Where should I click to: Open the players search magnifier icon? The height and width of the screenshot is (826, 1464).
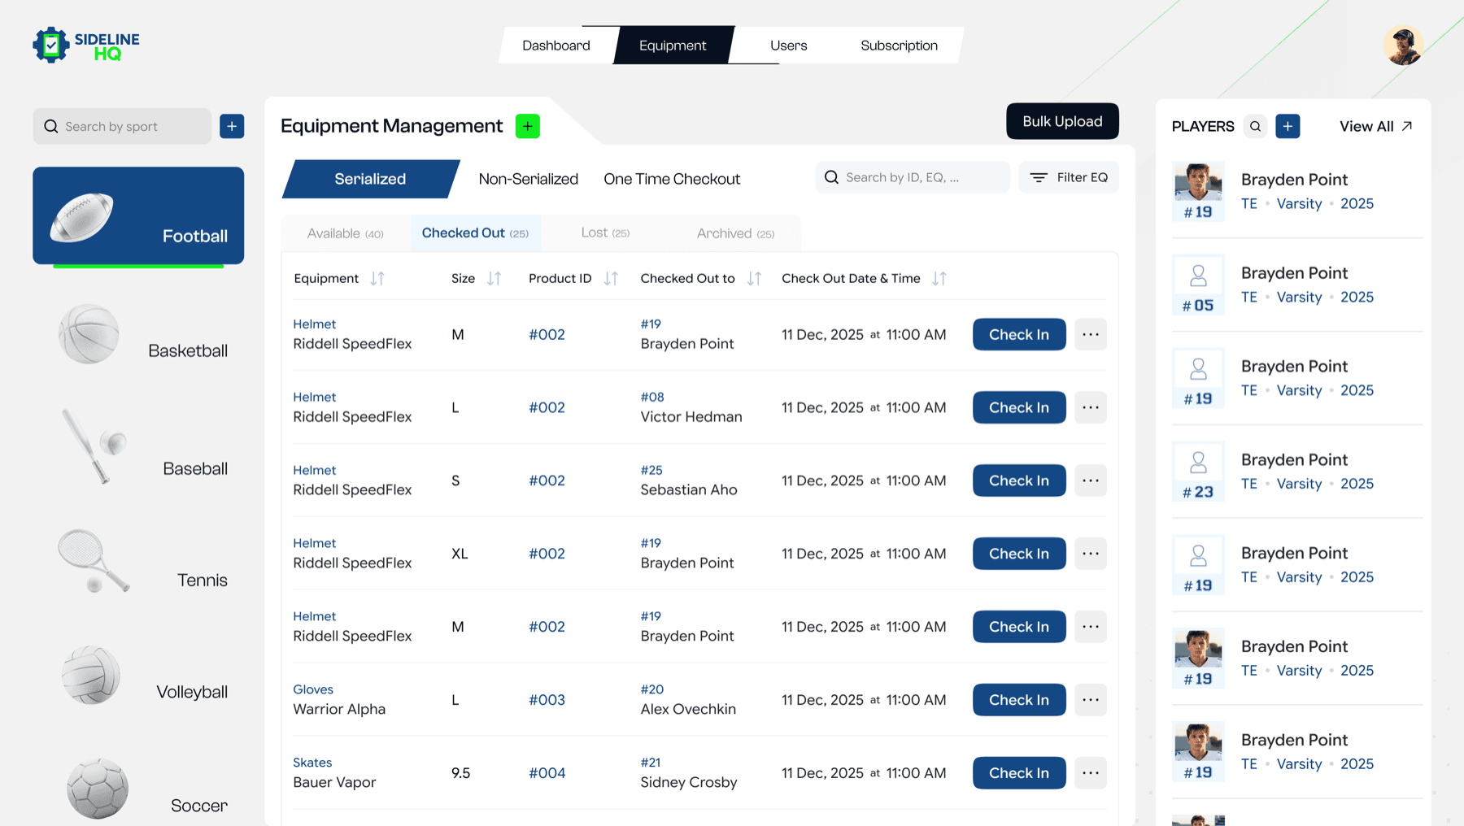click(1255, 126)
